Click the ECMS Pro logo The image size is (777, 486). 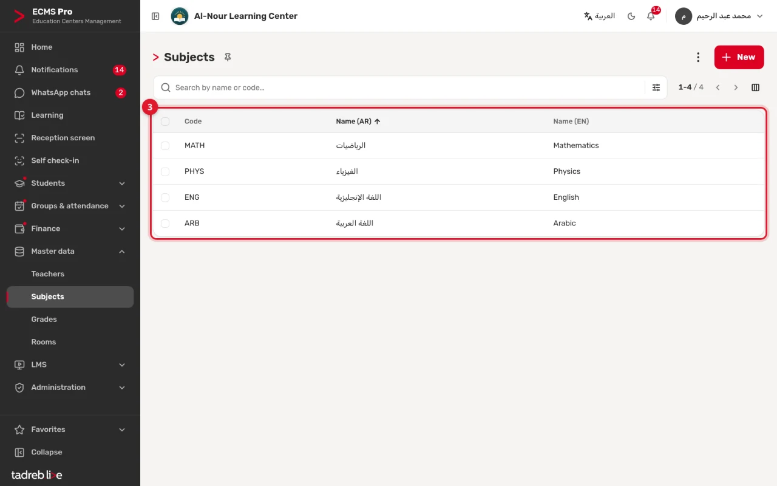point(19,16)
